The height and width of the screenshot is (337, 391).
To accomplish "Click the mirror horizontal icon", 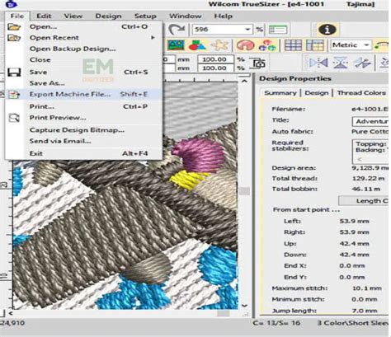I will point(318,63).
